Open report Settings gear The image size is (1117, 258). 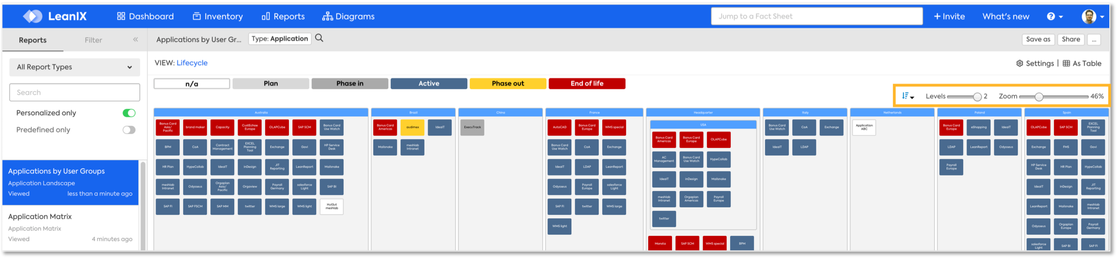[x=1035, y=64]
